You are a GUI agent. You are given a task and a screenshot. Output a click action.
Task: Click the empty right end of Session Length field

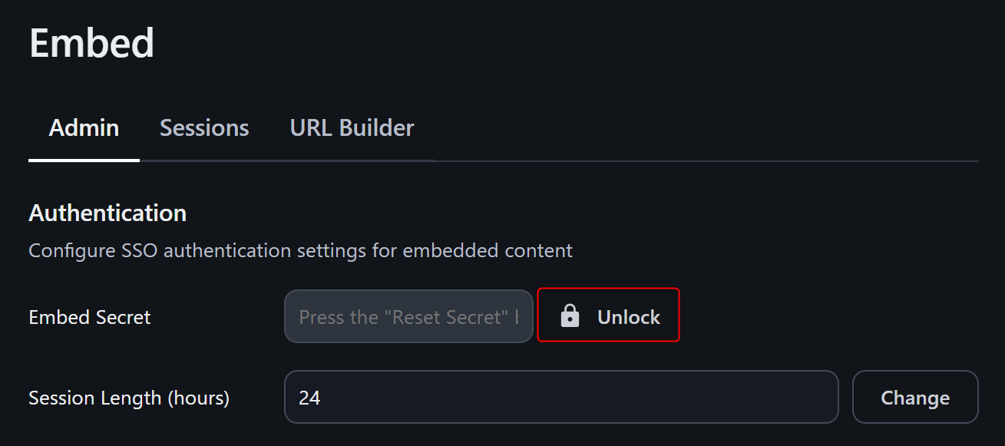[798, 398]
